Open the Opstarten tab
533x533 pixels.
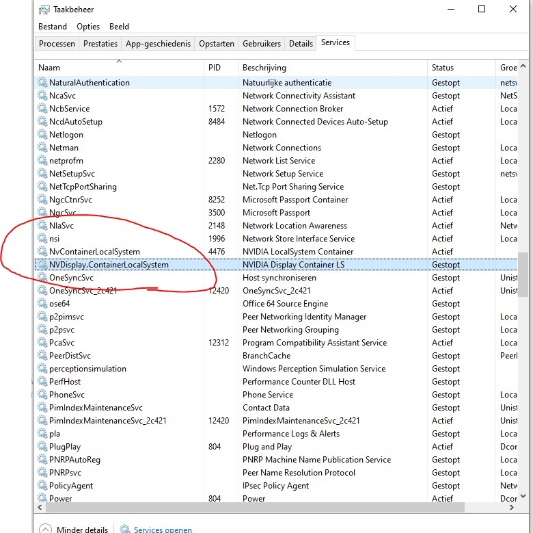217,44
